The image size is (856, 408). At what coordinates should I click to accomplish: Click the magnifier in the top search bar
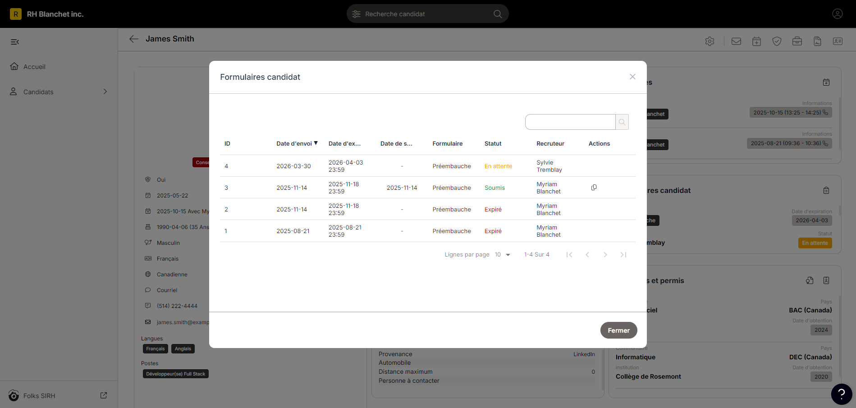[x=498, y=14]
